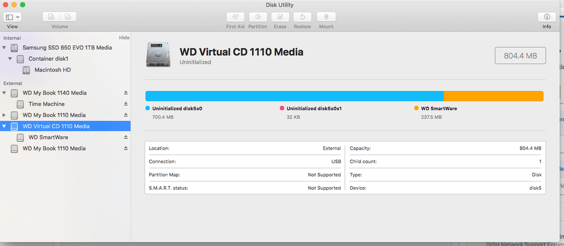This screenshot has height=246, width=564.
Task: Collapse Container disk1 disclosure triangle
Action: (10, 59)
